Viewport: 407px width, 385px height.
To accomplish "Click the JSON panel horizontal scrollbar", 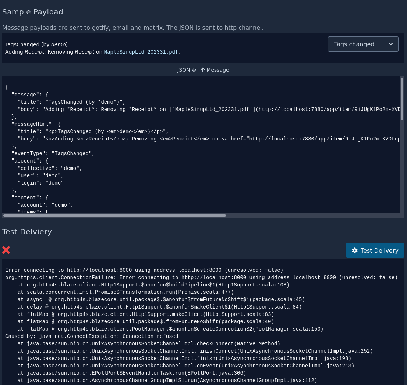I will click(114, 215).
